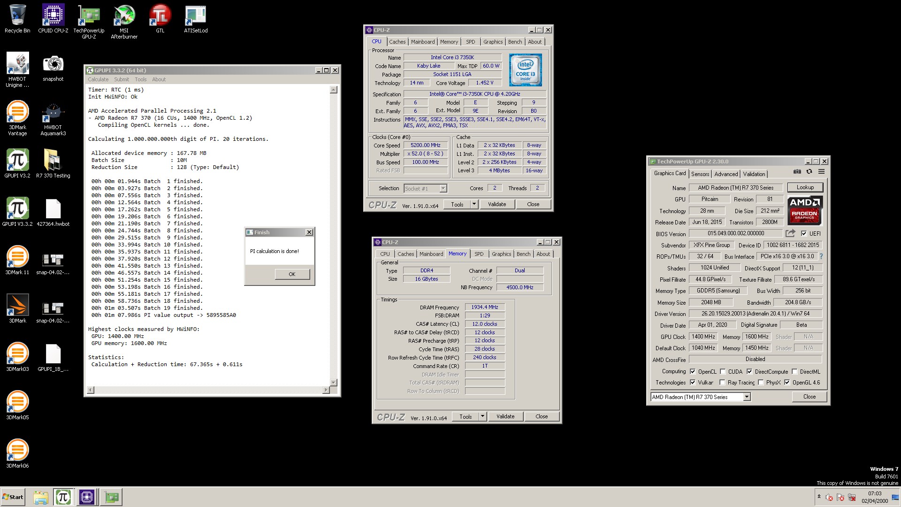Toggle the DirectCompute checkbox

coord(749,371)
